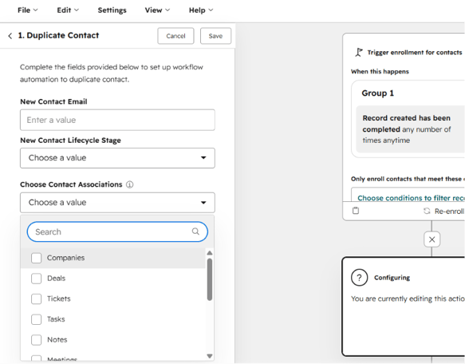Click the 'When this happens' label
The height and width of the screenshot is (364, 465).
[380, 72]
